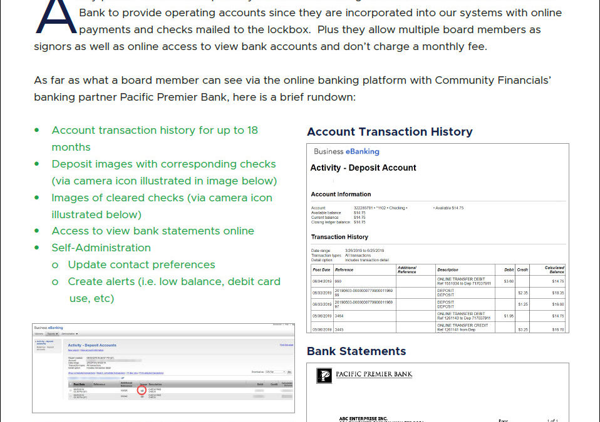Click the Pacific Premier Bank logo
This screenshot has height=422, width=600.
coord(326,374)
